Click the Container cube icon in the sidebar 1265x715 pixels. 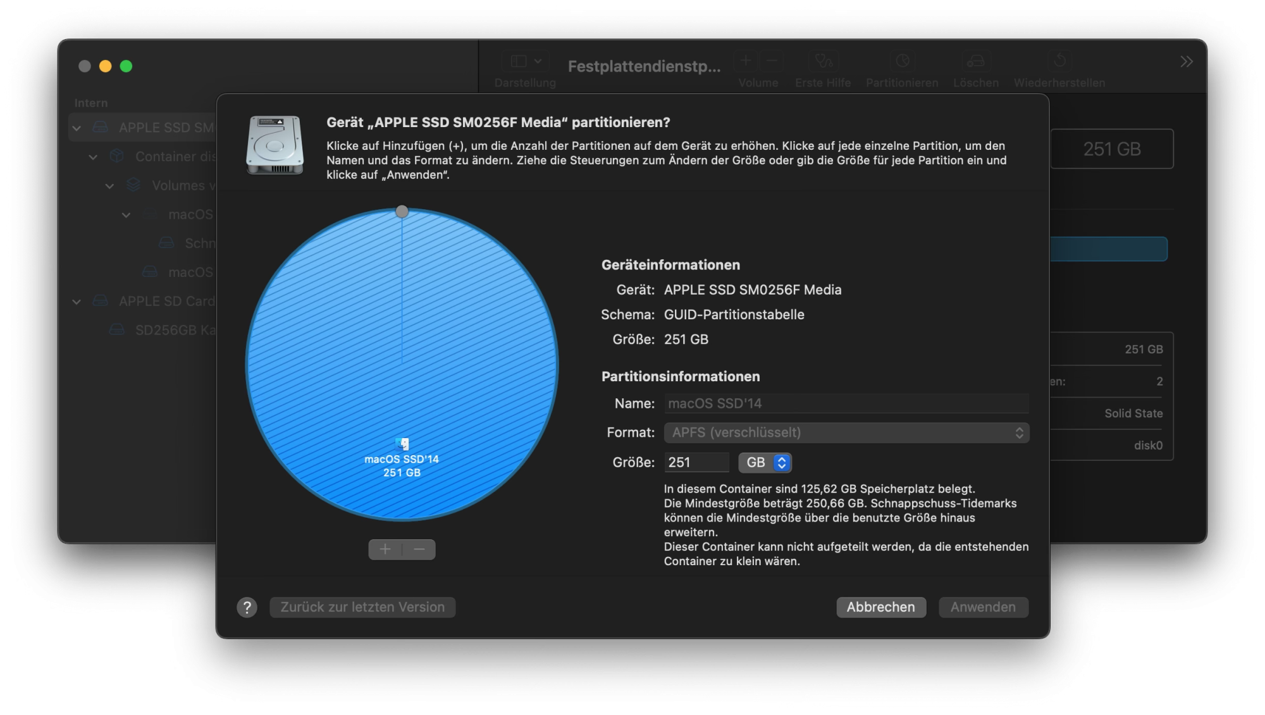117,156
